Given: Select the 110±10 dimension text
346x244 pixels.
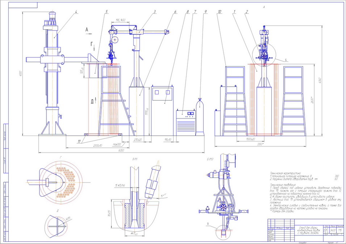Looking at the screenshot, I should [168, 140].
